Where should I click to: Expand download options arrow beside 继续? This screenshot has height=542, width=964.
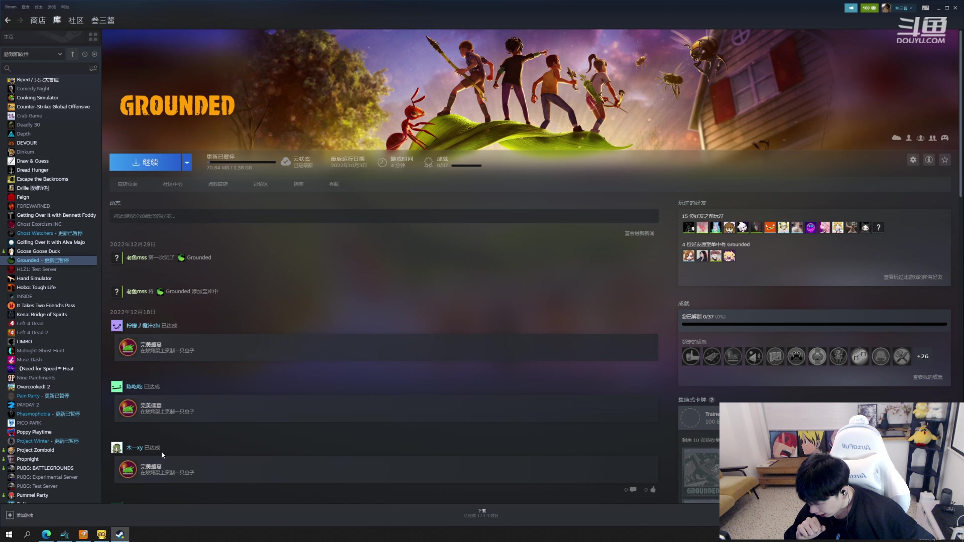(x=187, y=162)
